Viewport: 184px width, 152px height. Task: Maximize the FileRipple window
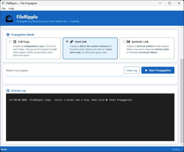tap(169, 3)
